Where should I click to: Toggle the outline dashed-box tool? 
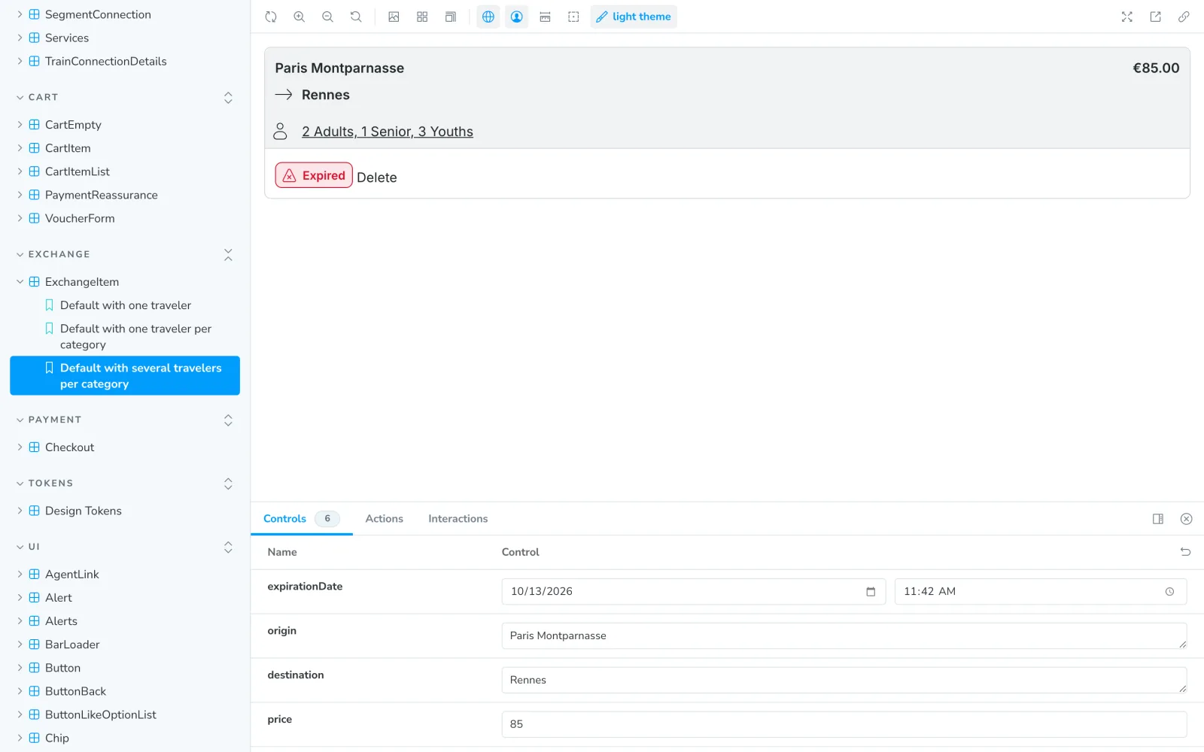pyautogui.click(x=573, y=17)
